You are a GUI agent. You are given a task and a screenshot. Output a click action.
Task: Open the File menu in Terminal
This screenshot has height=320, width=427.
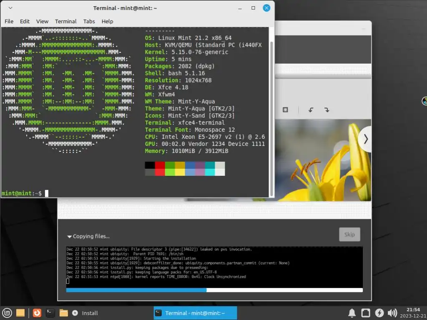tap(9, 21)
